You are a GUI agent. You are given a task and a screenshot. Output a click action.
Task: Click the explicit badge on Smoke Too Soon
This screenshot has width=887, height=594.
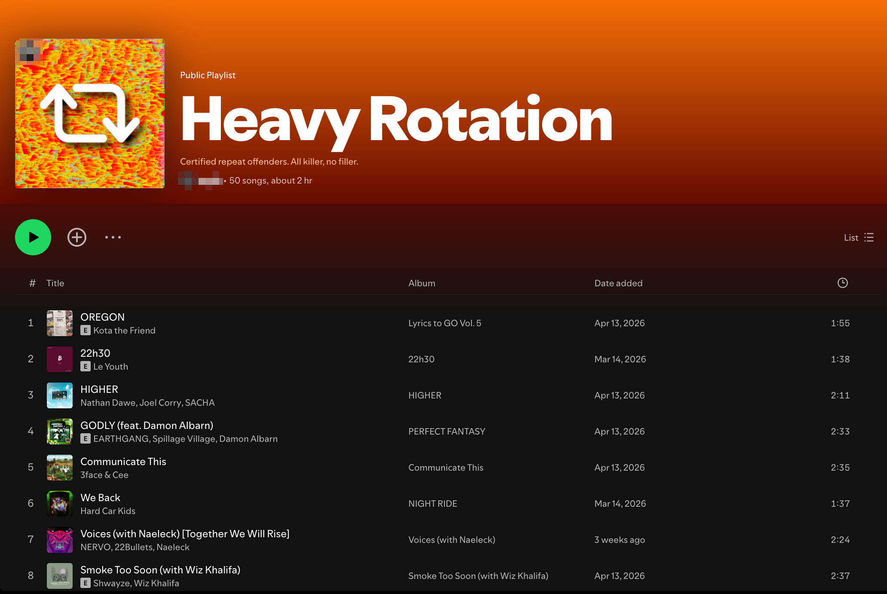tap(86, 583)
